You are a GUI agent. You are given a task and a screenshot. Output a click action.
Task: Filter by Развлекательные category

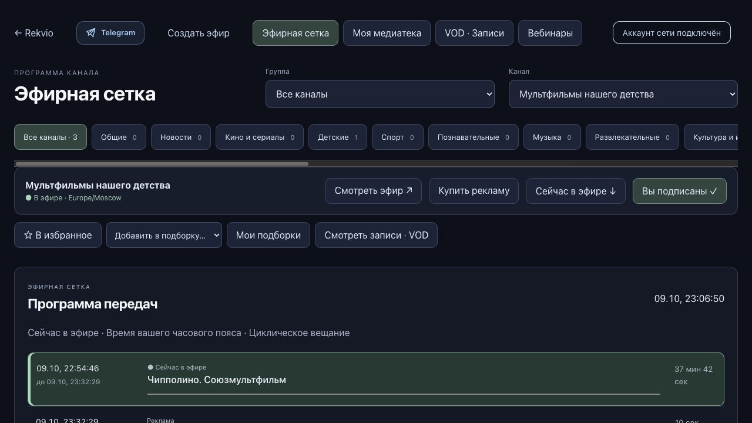(x=632, y=137)
